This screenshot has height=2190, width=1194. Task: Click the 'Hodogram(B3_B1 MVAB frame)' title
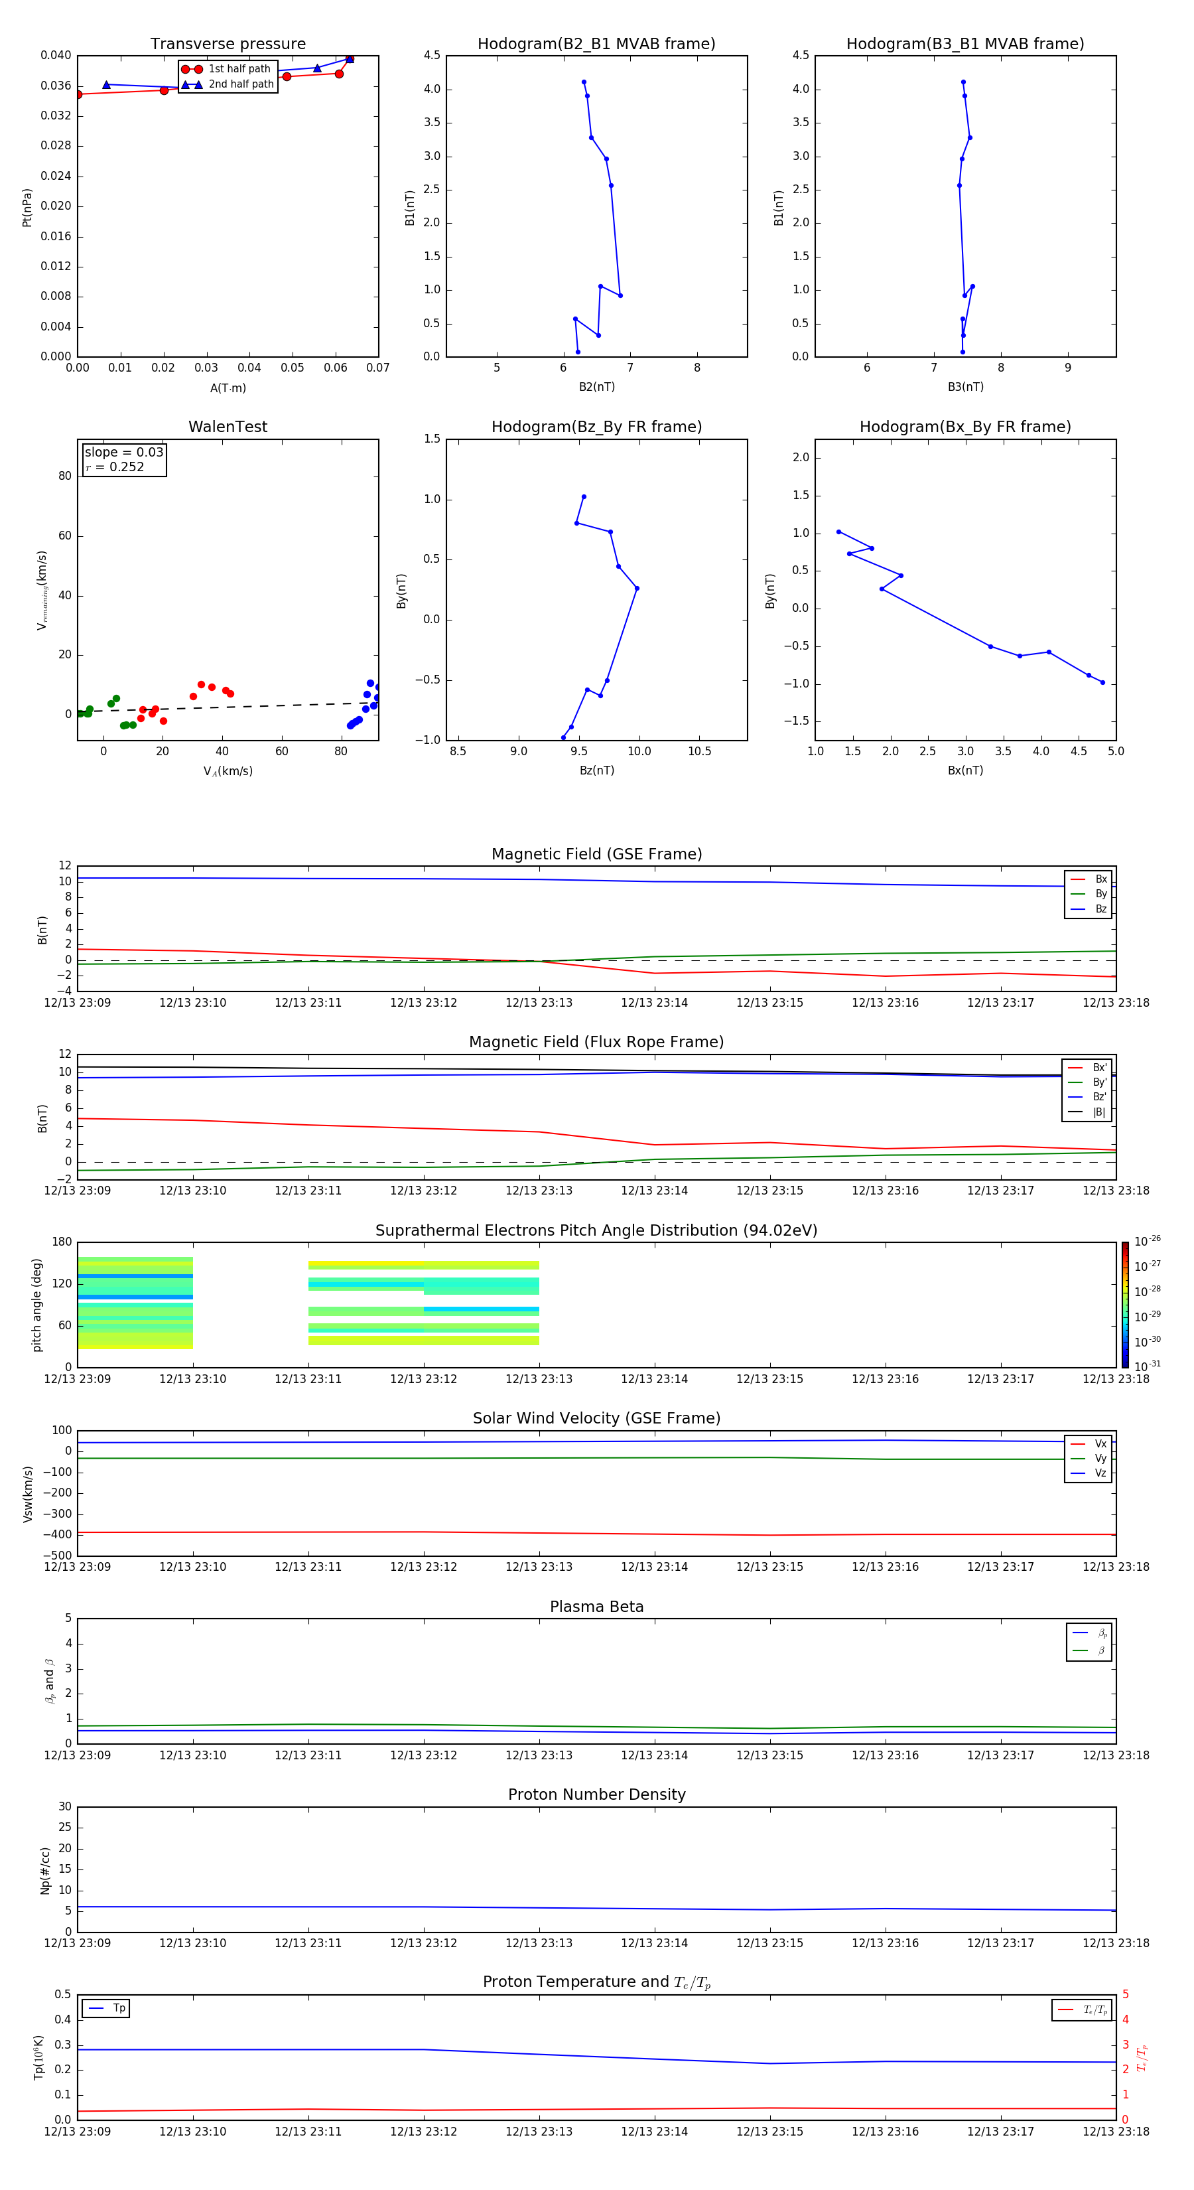(965, 44)
